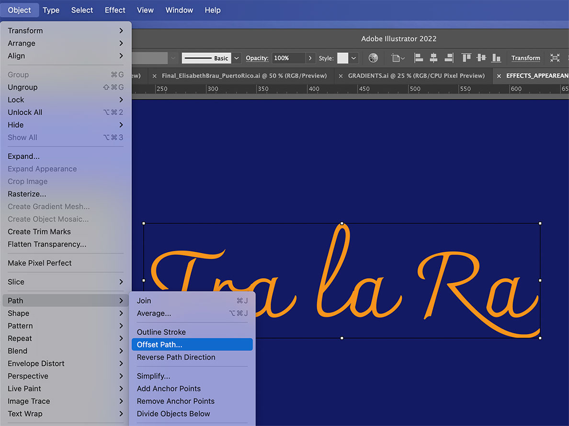Expand the Opacity slider arrow
The width and height of the screenshot is (569, 426).
pos(311,58)
